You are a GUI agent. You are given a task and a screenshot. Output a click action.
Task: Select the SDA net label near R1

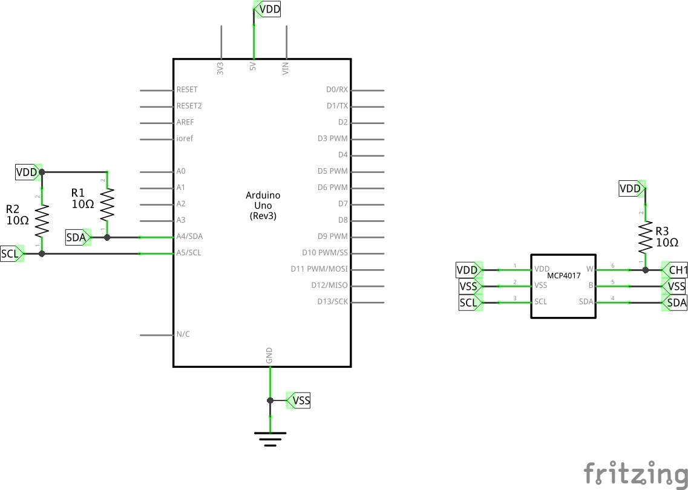coord(78,237)
